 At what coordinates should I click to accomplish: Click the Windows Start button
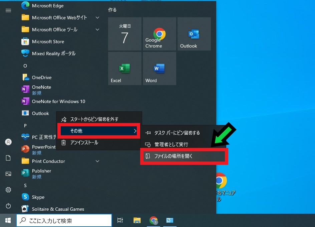pyautogui.click(x=8, y=220)
